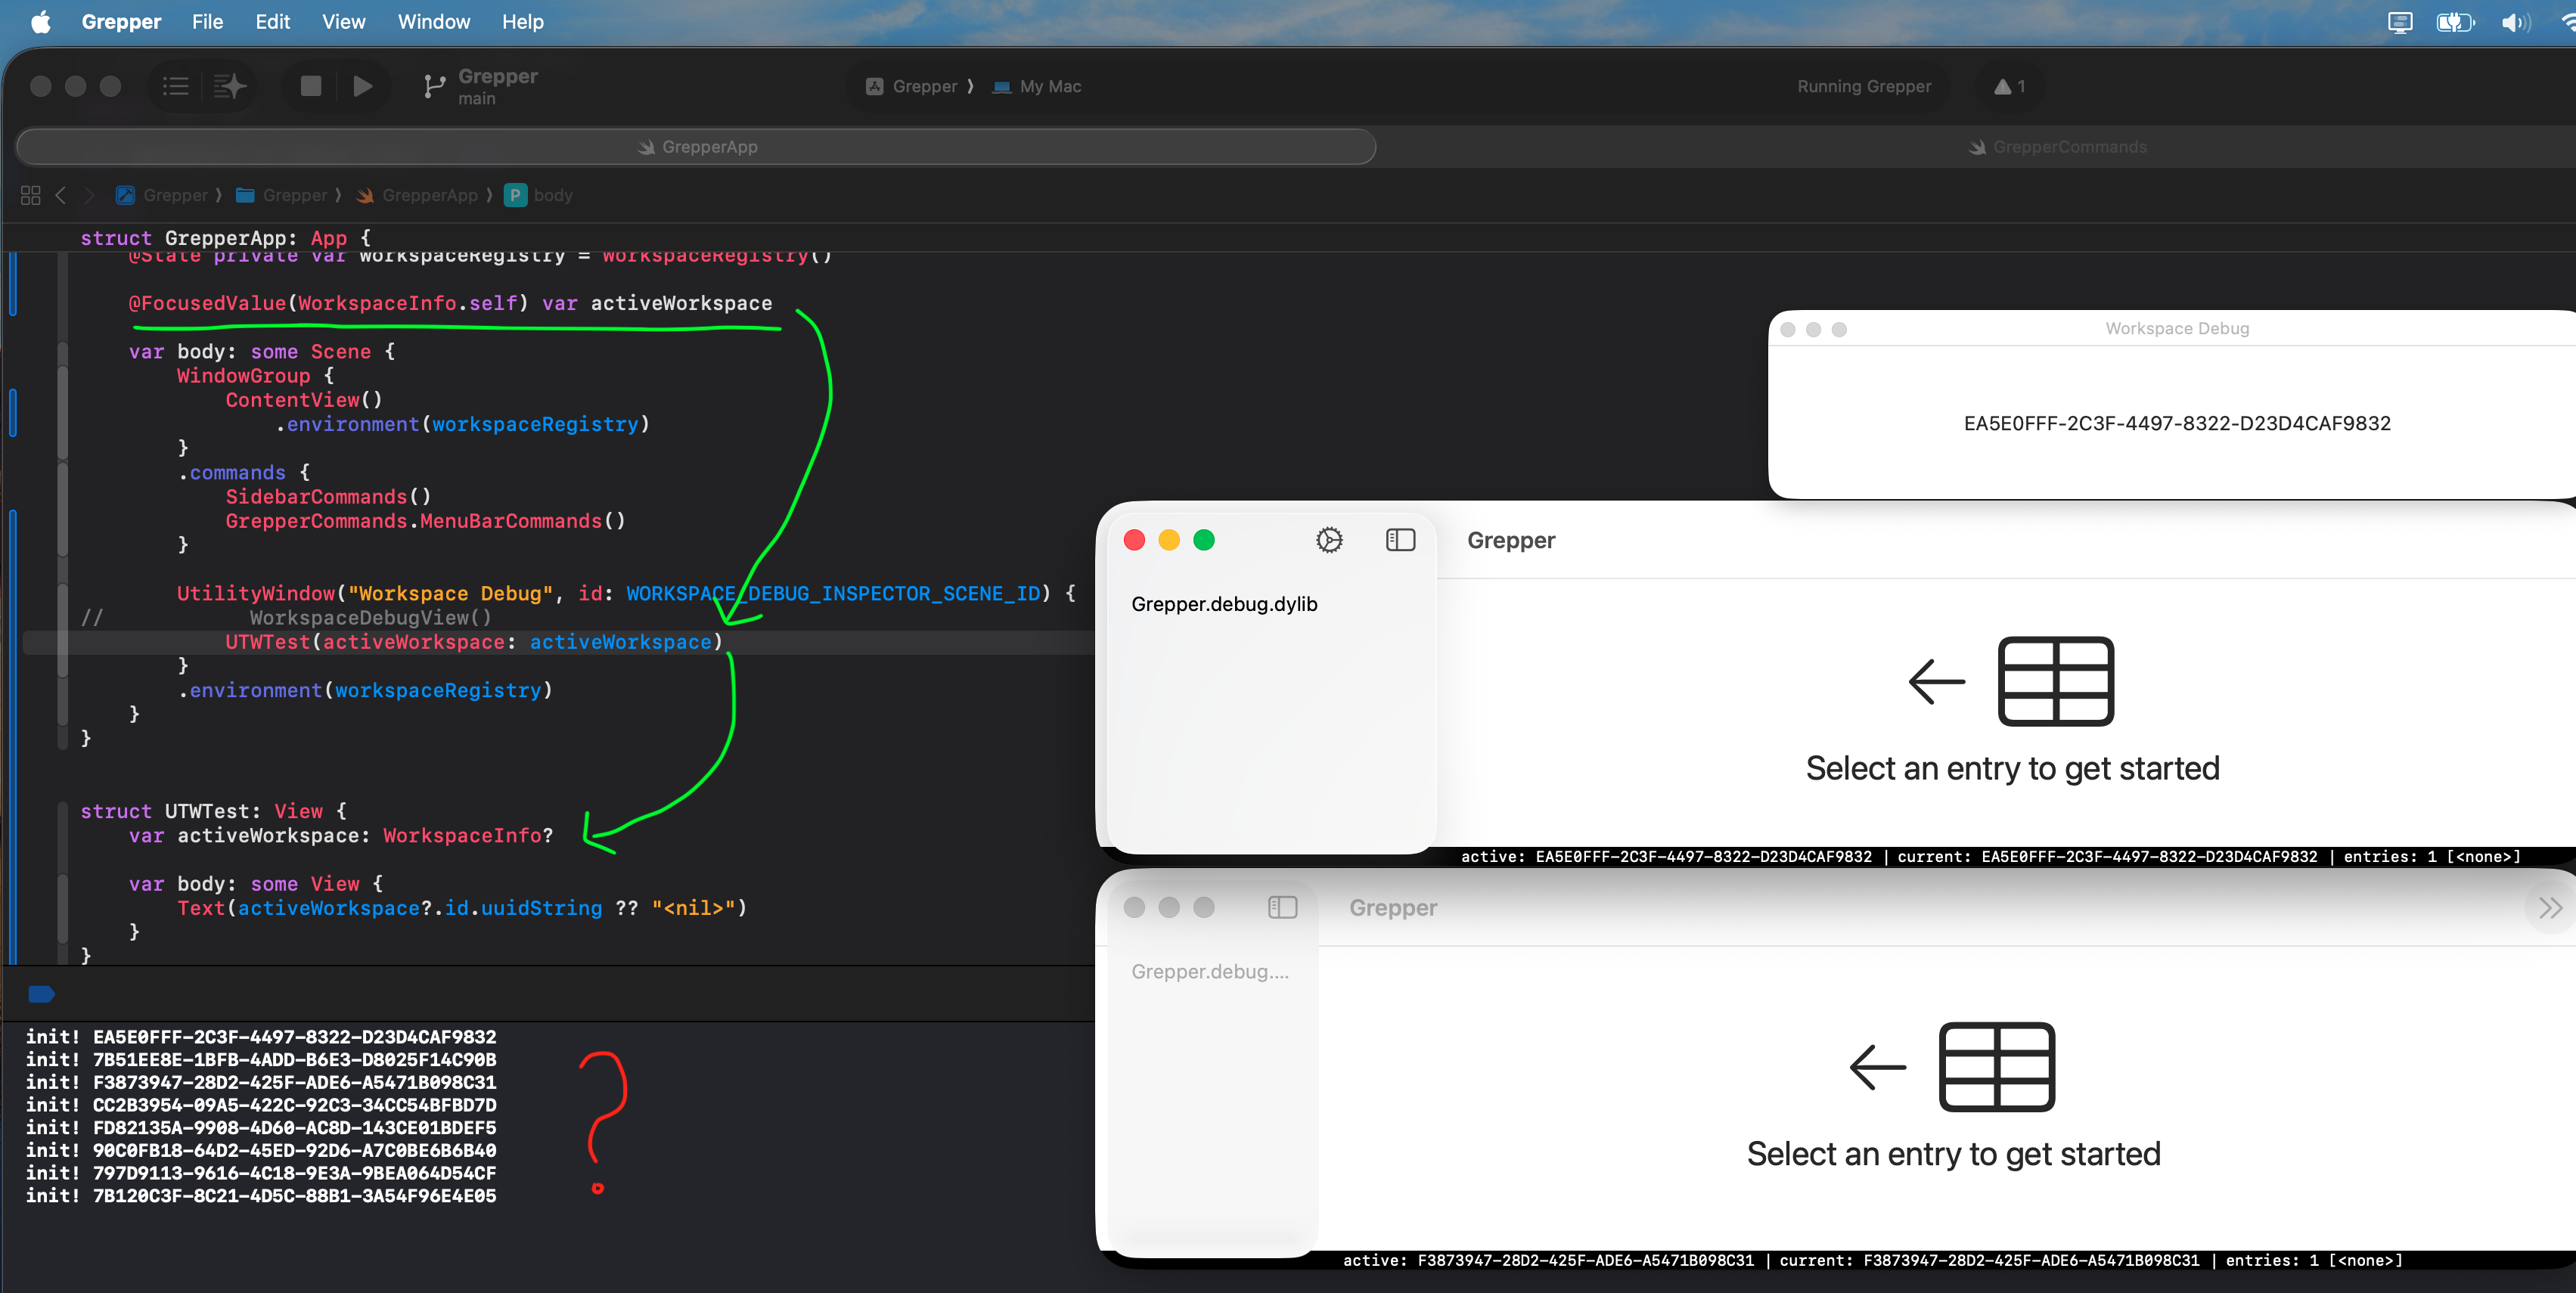
Task: Run the Grepper scheme
Action: [x=363, y=87]
